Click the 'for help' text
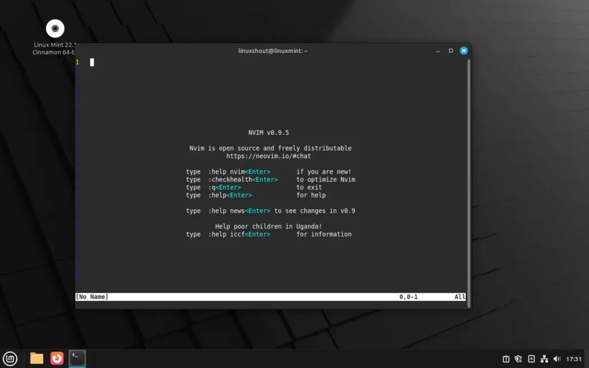This screenshot has height=368, width=589. (x=311, y=195)
